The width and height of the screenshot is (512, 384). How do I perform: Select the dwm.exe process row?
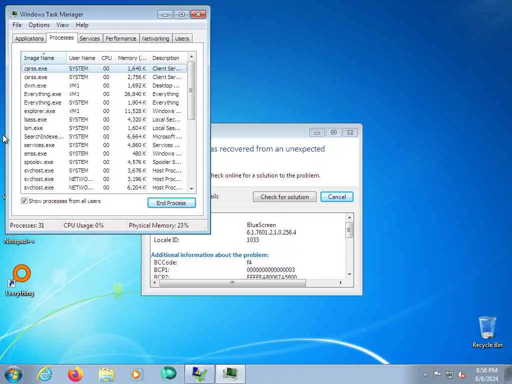pyautogui.click(x=104, y=85)
